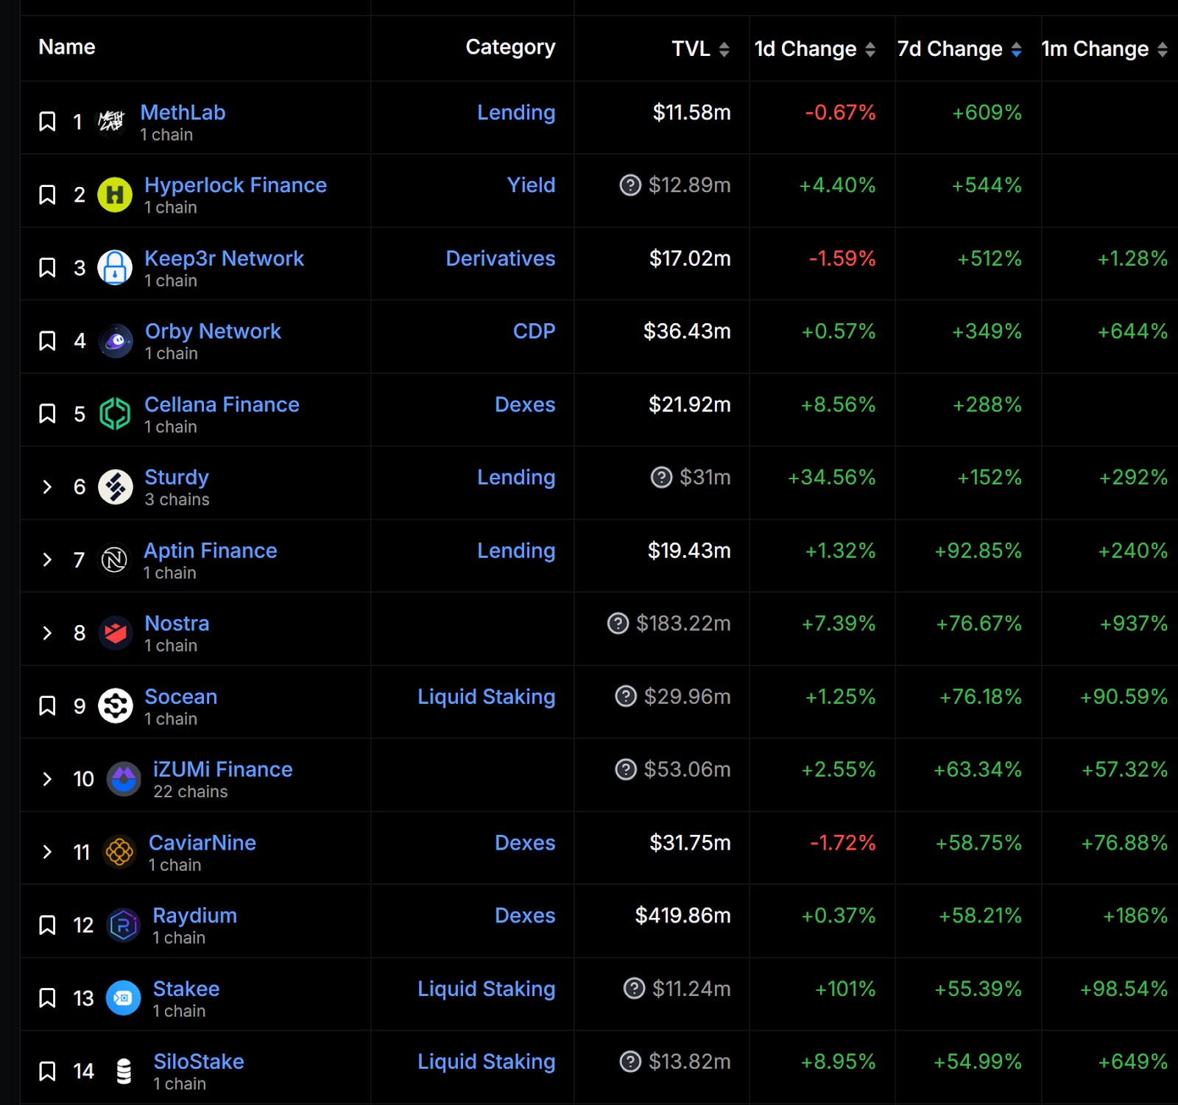
Task: Click the SiloStake logo icon
Action: [x=124, y=1071]
